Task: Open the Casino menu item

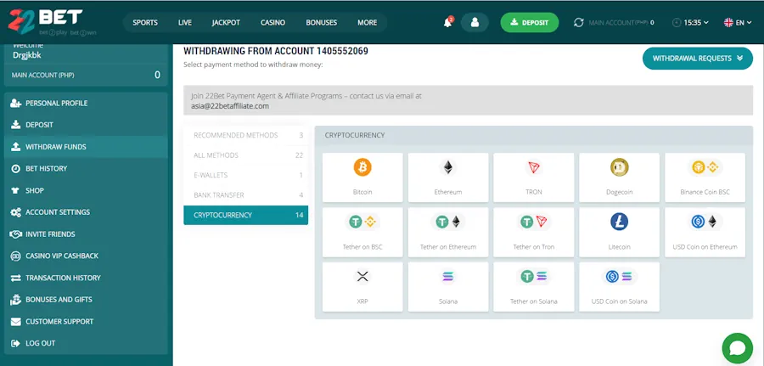Action: tap(272, 22)
